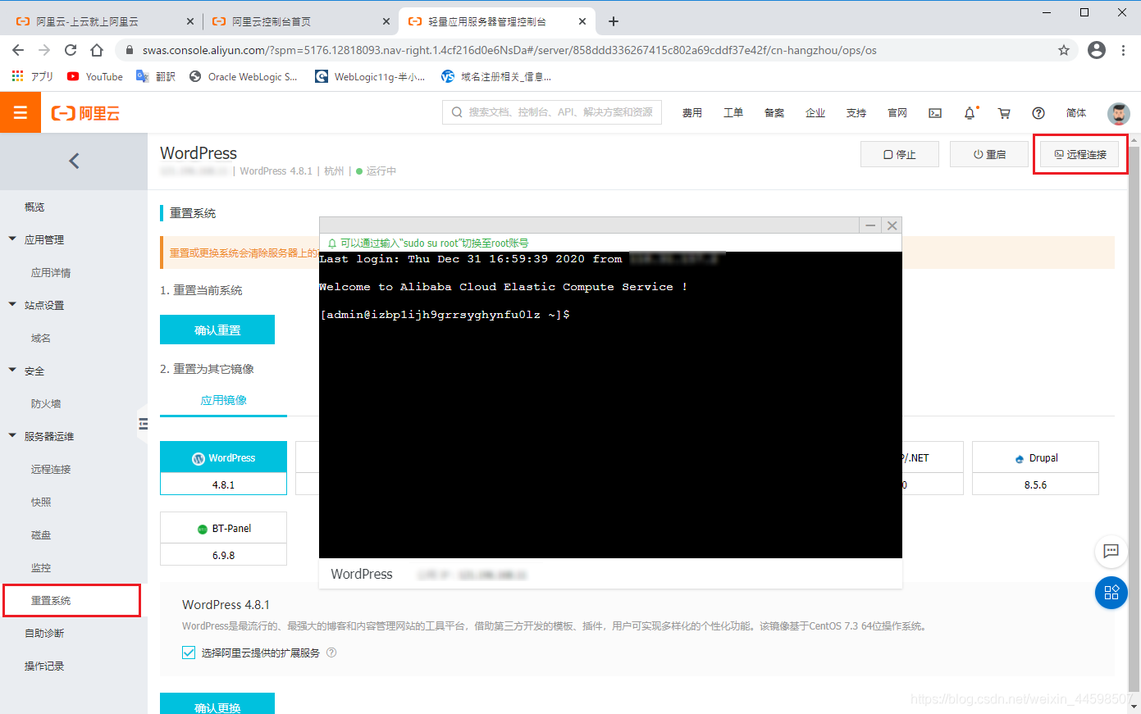Open the shopping cart icon

point(1004,113)
